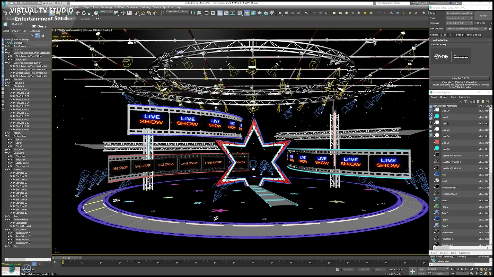Image resolution: width=494 pixels, height=277 pixels.
Task: Click the Auto key button
Action: pos(422,269)
